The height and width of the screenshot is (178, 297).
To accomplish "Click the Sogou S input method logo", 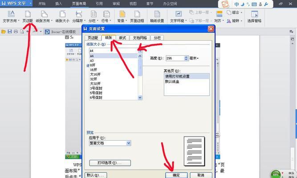I will click(x=225, y=4).
